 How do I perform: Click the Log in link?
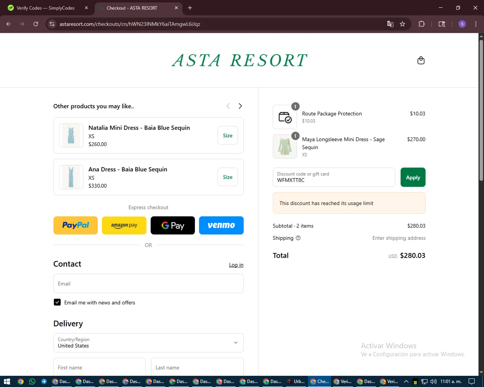click(x=236, y=265)
